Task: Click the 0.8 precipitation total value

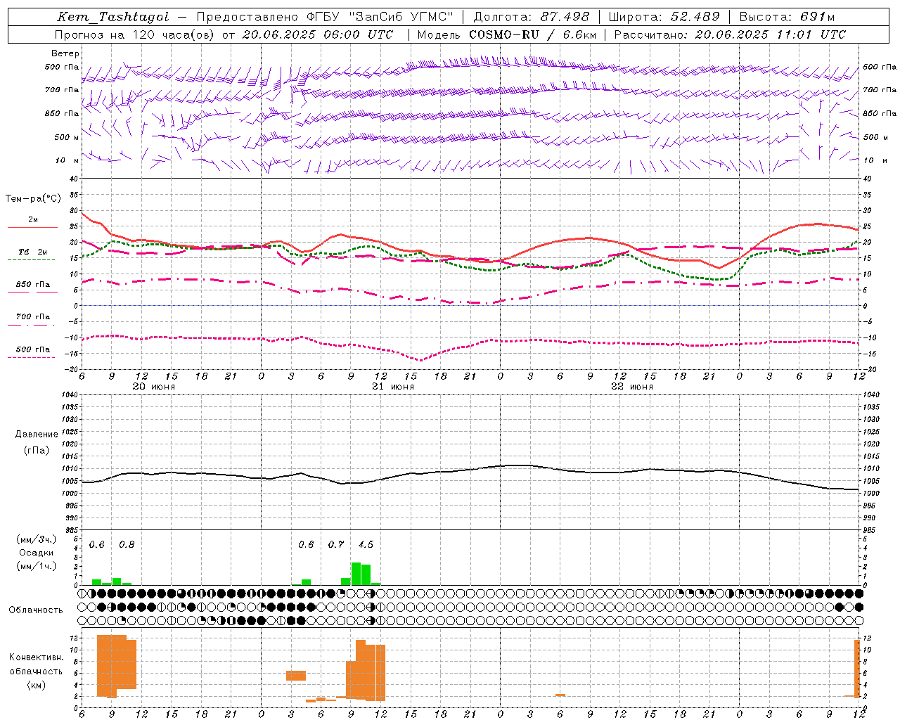Action: tap(127, 544)
